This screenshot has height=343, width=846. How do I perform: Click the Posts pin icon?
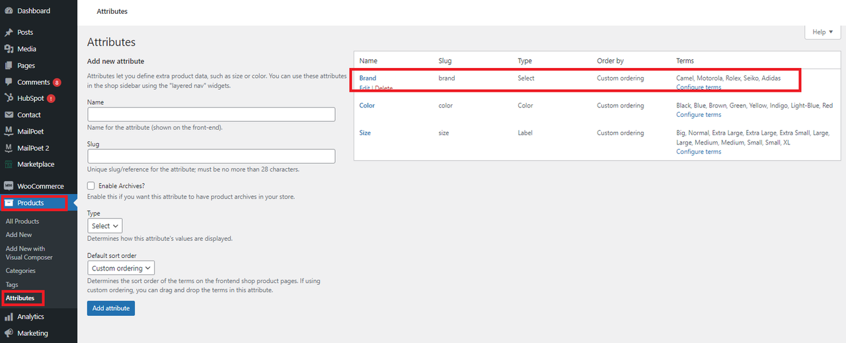pos(9,32)
